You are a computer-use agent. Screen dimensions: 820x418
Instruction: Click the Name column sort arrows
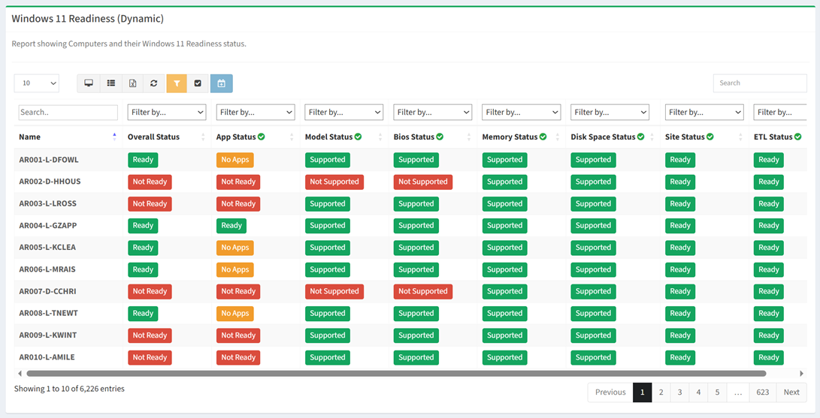click(x=114, y=137)
